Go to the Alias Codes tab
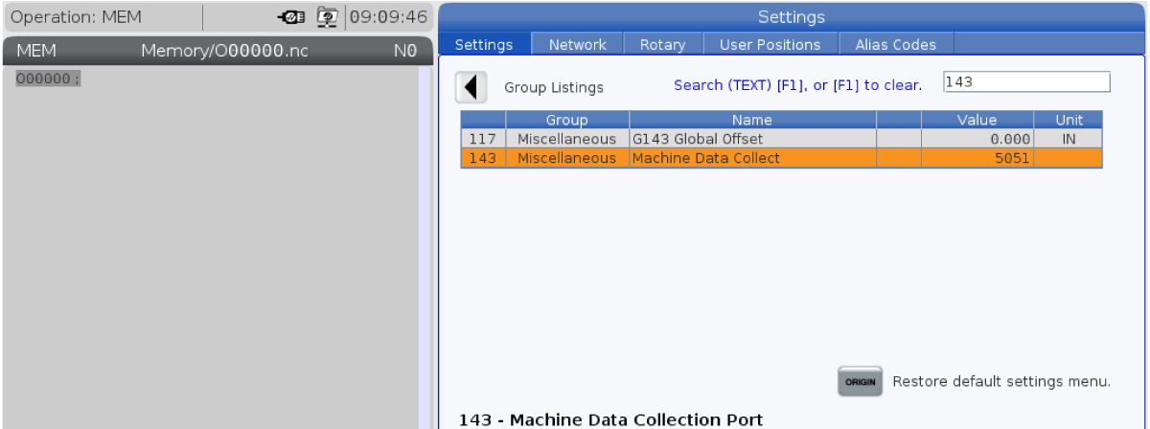Viewport: 1150px width, 429px height. click(896, 44)
